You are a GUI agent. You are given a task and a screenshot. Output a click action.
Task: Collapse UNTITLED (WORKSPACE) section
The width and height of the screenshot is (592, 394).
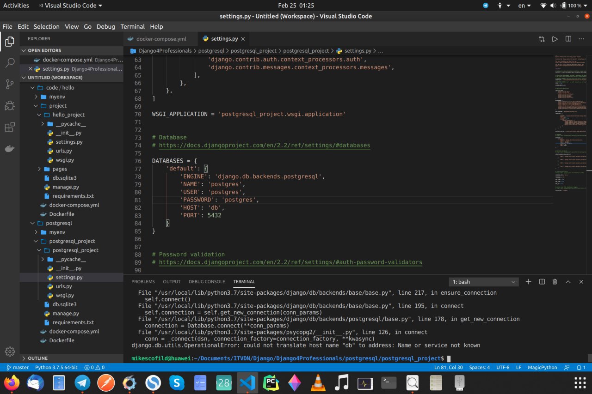pos(72,78)
